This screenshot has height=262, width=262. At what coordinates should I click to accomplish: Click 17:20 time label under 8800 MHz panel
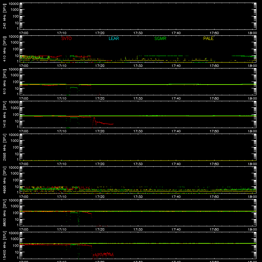tap(100, 230)
